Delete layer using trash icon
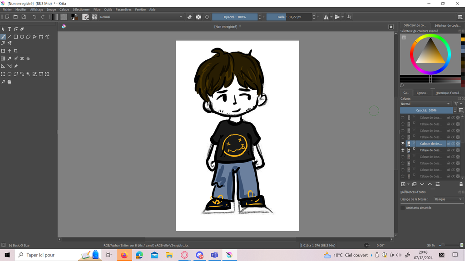465x261 pixels. point(461,184)
